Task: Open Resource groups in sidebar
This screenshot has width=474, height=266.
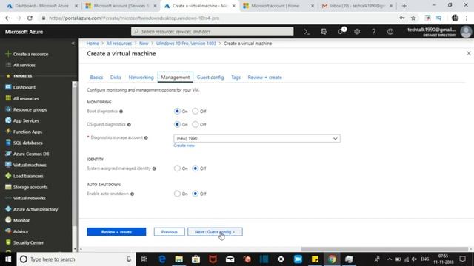Action: (x=30, y=110)
